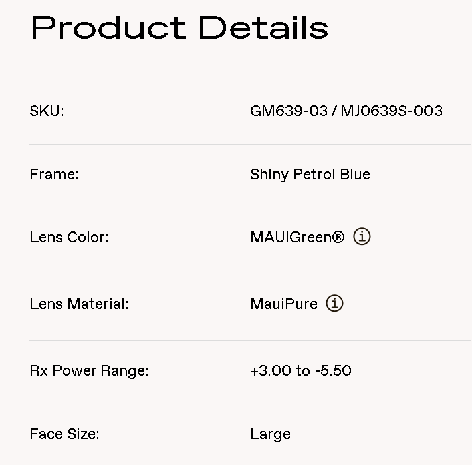Click the slash between the SKU codes

pos(334,111)
